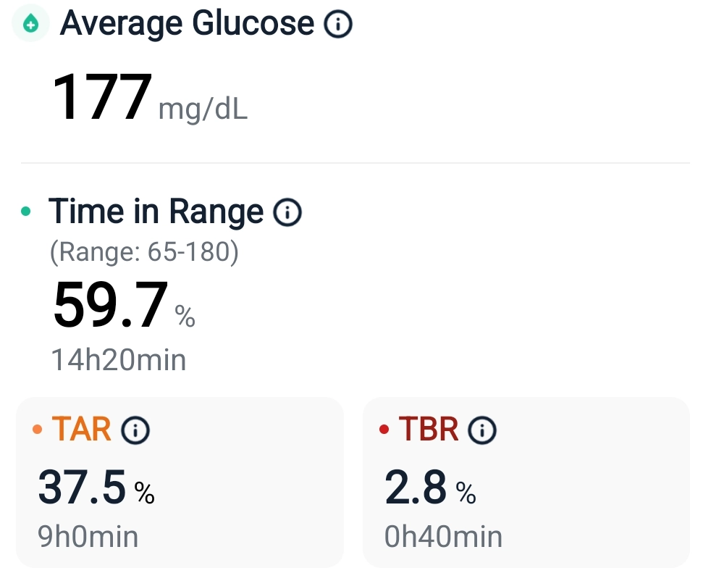This screenshot has height=581, width=711.
Task: Click the 14h20min duration text
Action: 118,359
